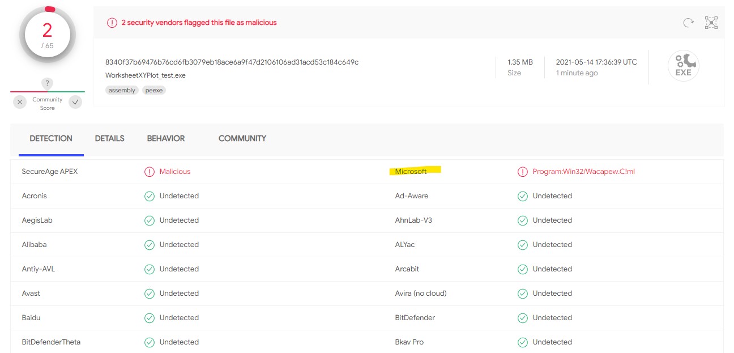734x353 pixels.
Task: Click the reanalyze refresh icon
Action: pos(688,23)
